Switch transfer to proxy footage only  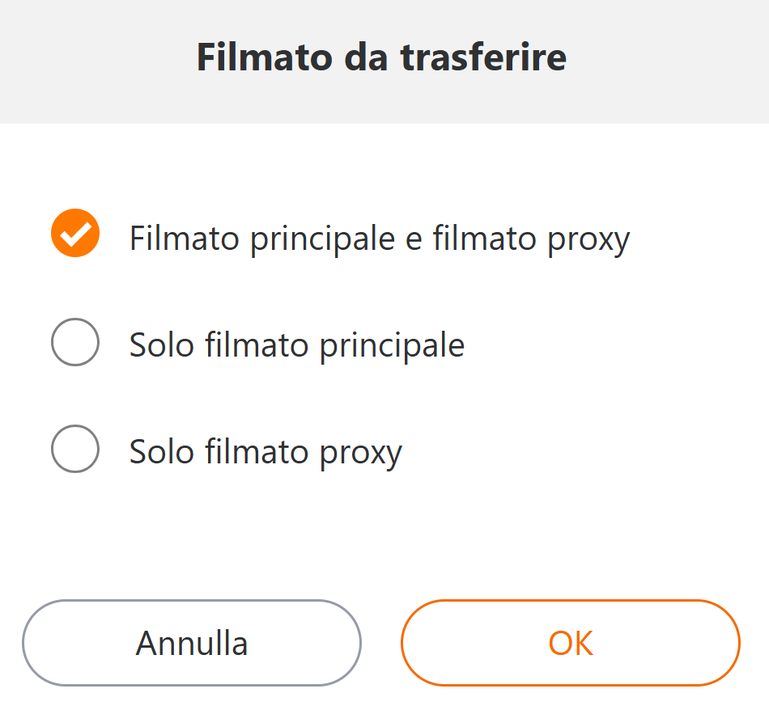(x=75, y=448)
